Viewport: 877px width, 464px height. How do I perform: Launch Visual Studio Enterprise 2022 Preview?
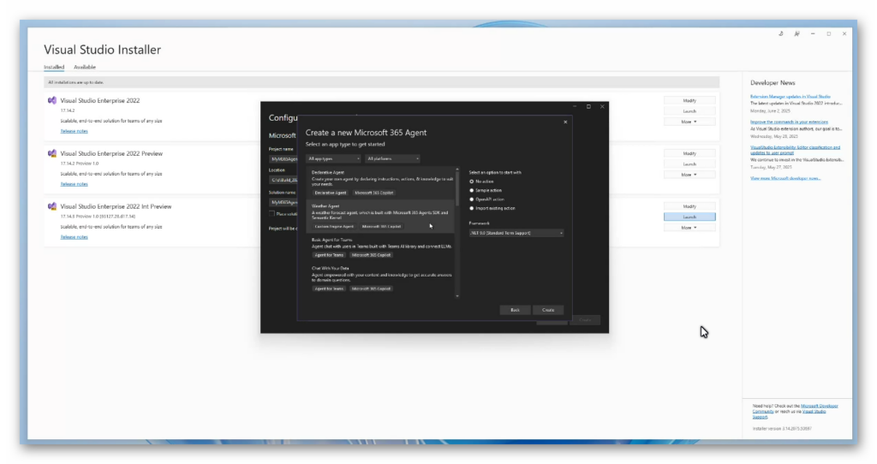[x=689, y=164]
